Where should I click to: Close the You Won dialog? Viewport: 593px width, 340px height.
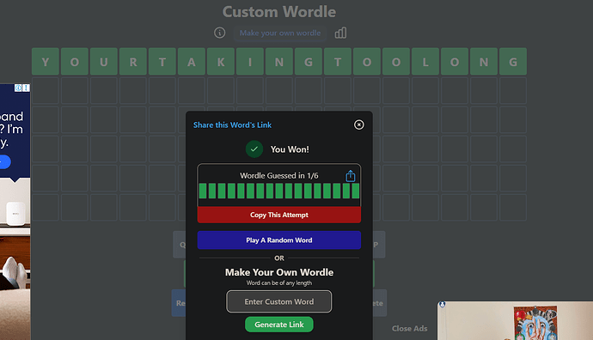(x=359, y=124)
